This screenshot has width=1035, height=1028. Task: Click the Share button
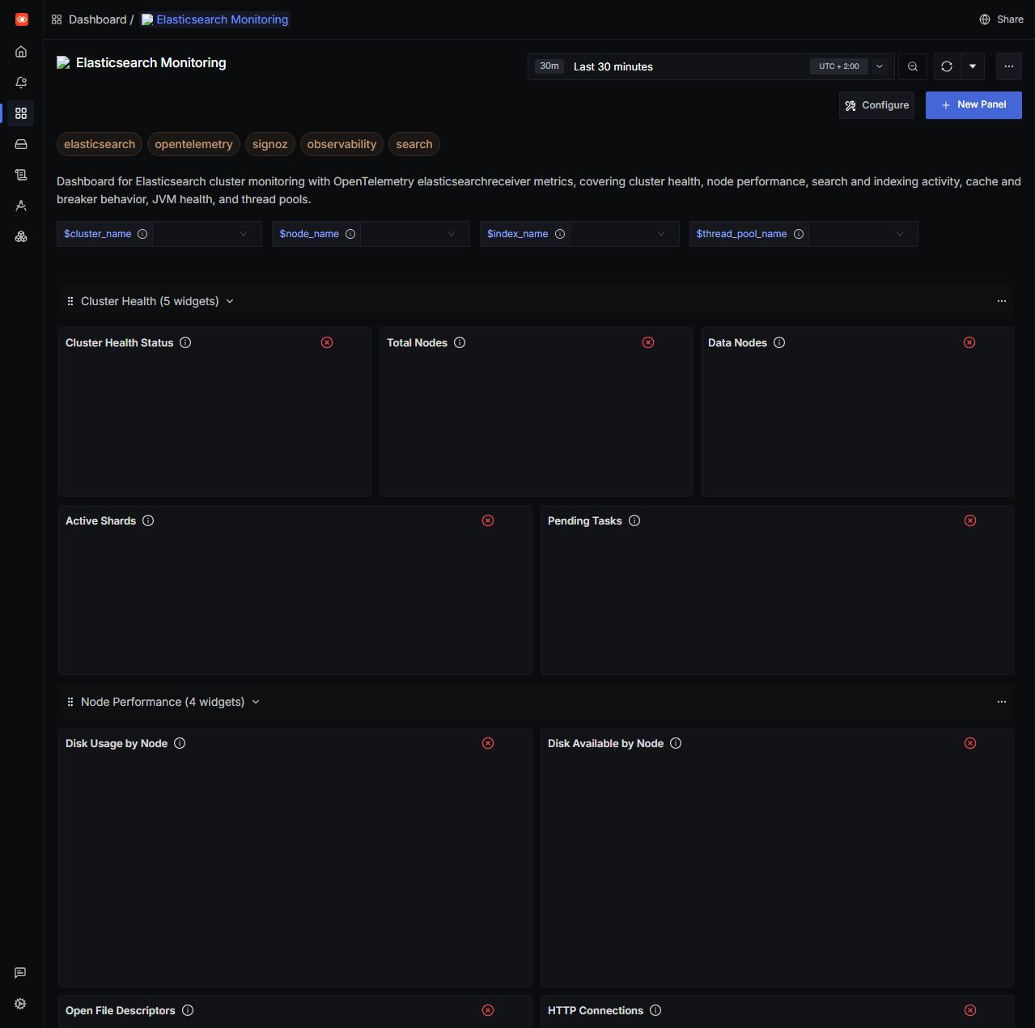pos(1001,19)
